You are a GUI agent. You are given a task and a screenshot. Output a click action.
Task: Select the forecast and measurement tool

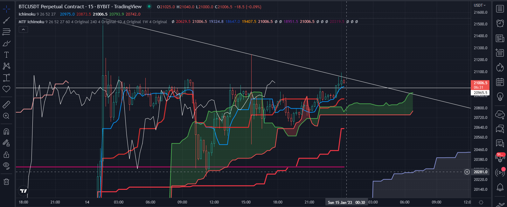6,78
